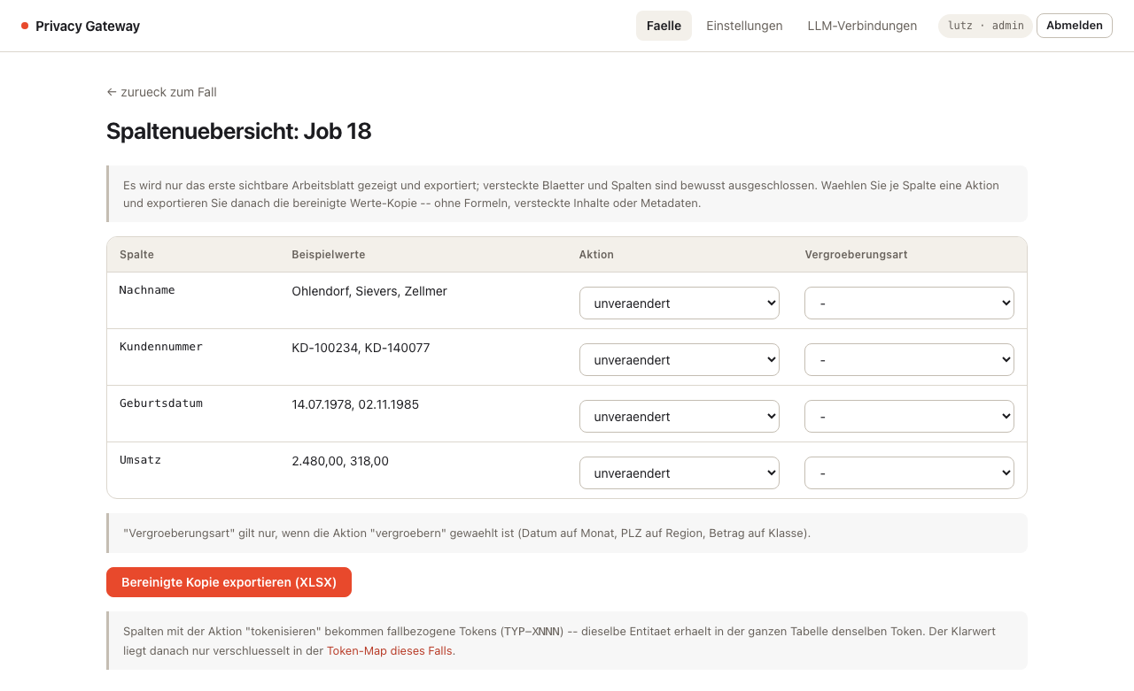Click the lutz · admin user badge
The image size is (1134, 691).
tap(985, 26)
